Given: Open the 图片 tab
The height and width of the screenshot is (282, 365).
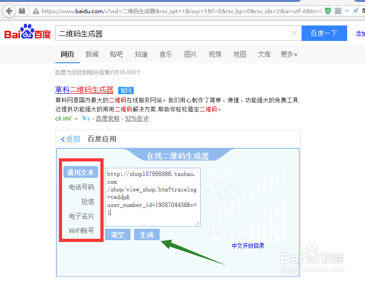Looking at the screenshot, I should (x=190, y=54).
